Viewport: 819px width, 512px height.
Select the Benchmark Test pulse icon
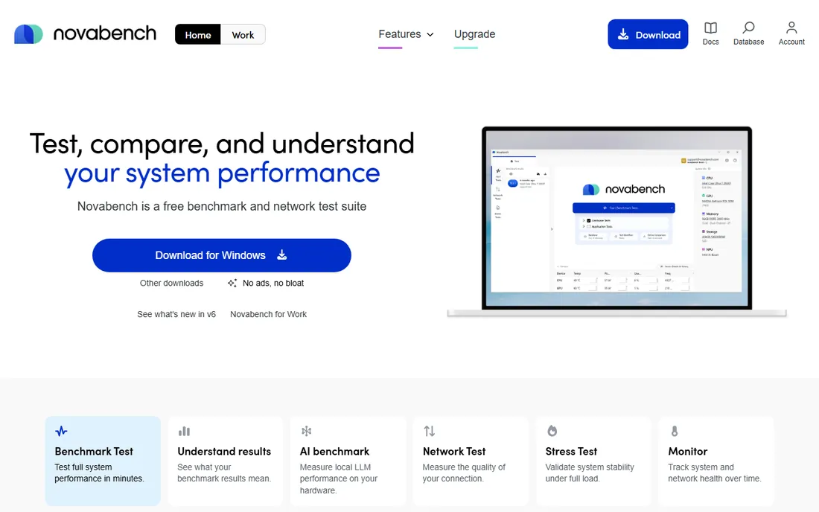[x=61, y=431]
